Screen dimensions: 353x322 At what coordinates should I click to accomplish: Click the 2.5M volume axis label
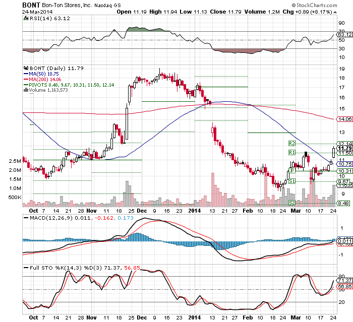coord(15,161)
